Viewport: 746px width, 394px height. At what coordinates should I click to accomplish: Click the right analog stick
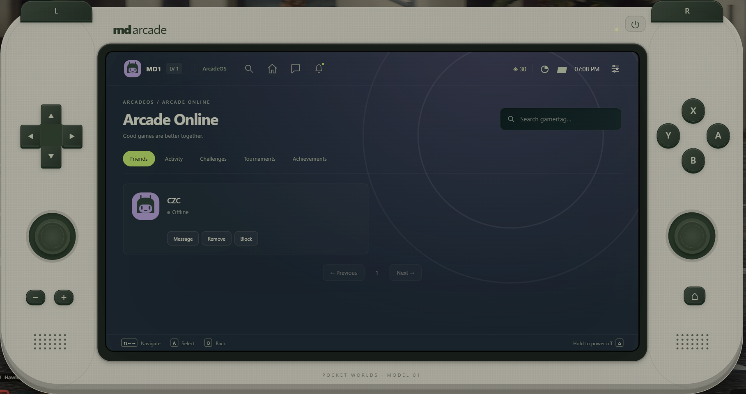692,236
